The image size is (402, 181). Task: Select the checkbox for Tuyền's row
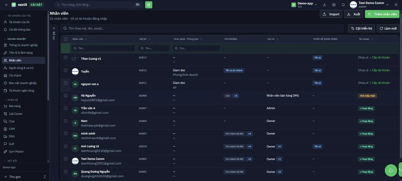pos(66,70)
